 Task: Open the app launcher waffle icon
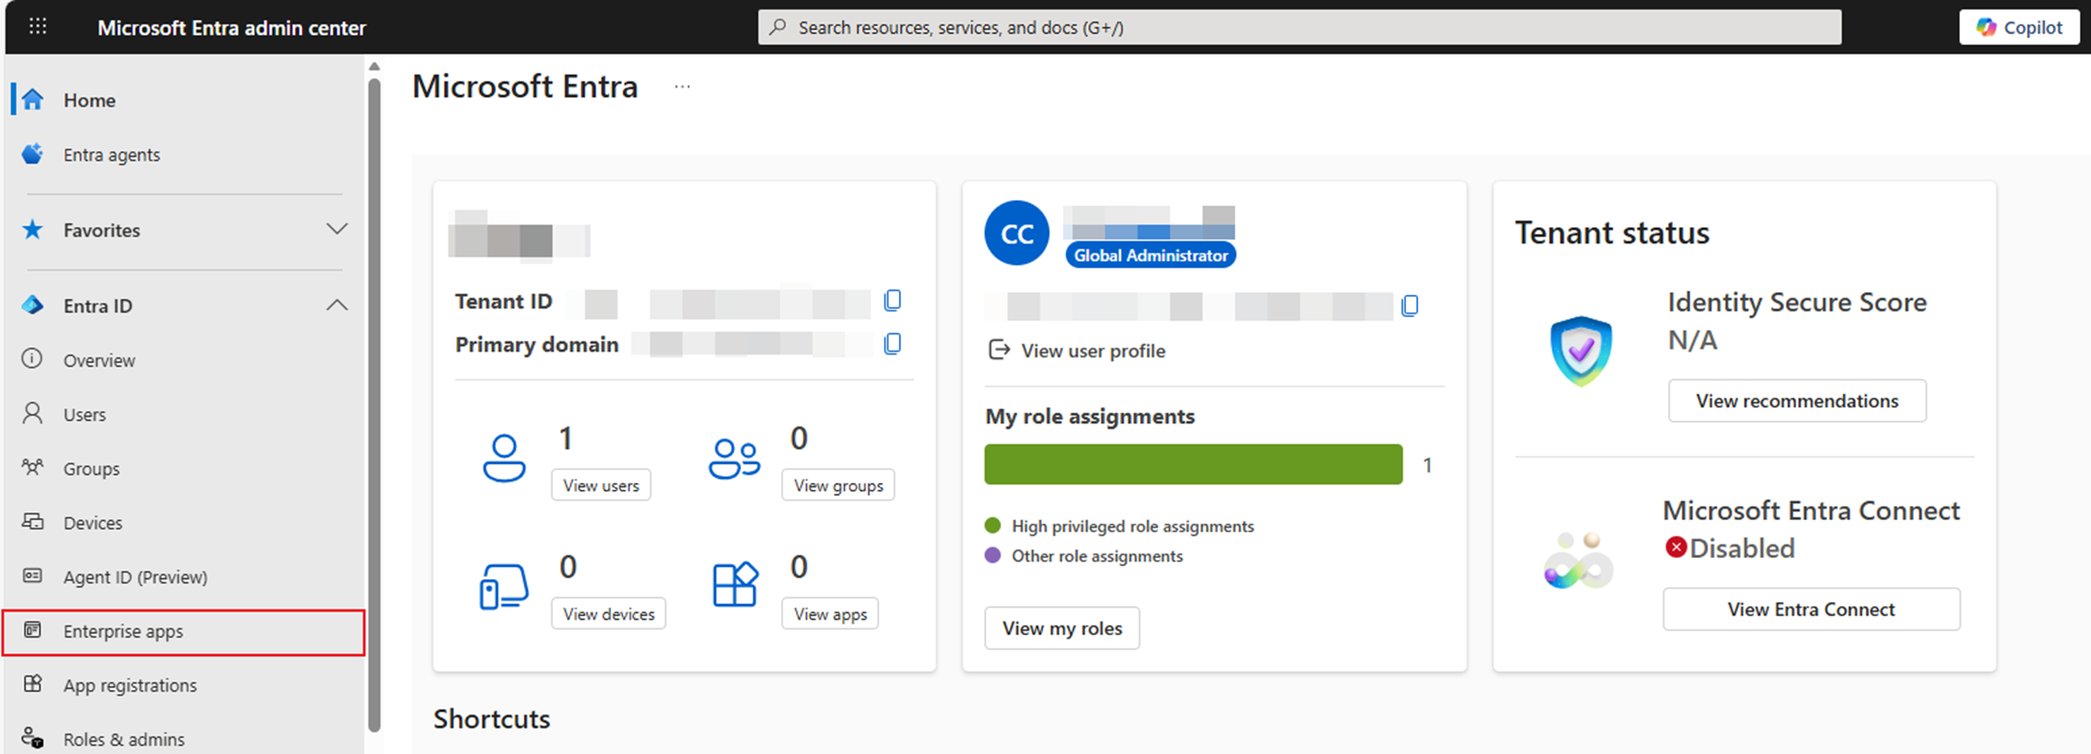(x=37, y=26)
